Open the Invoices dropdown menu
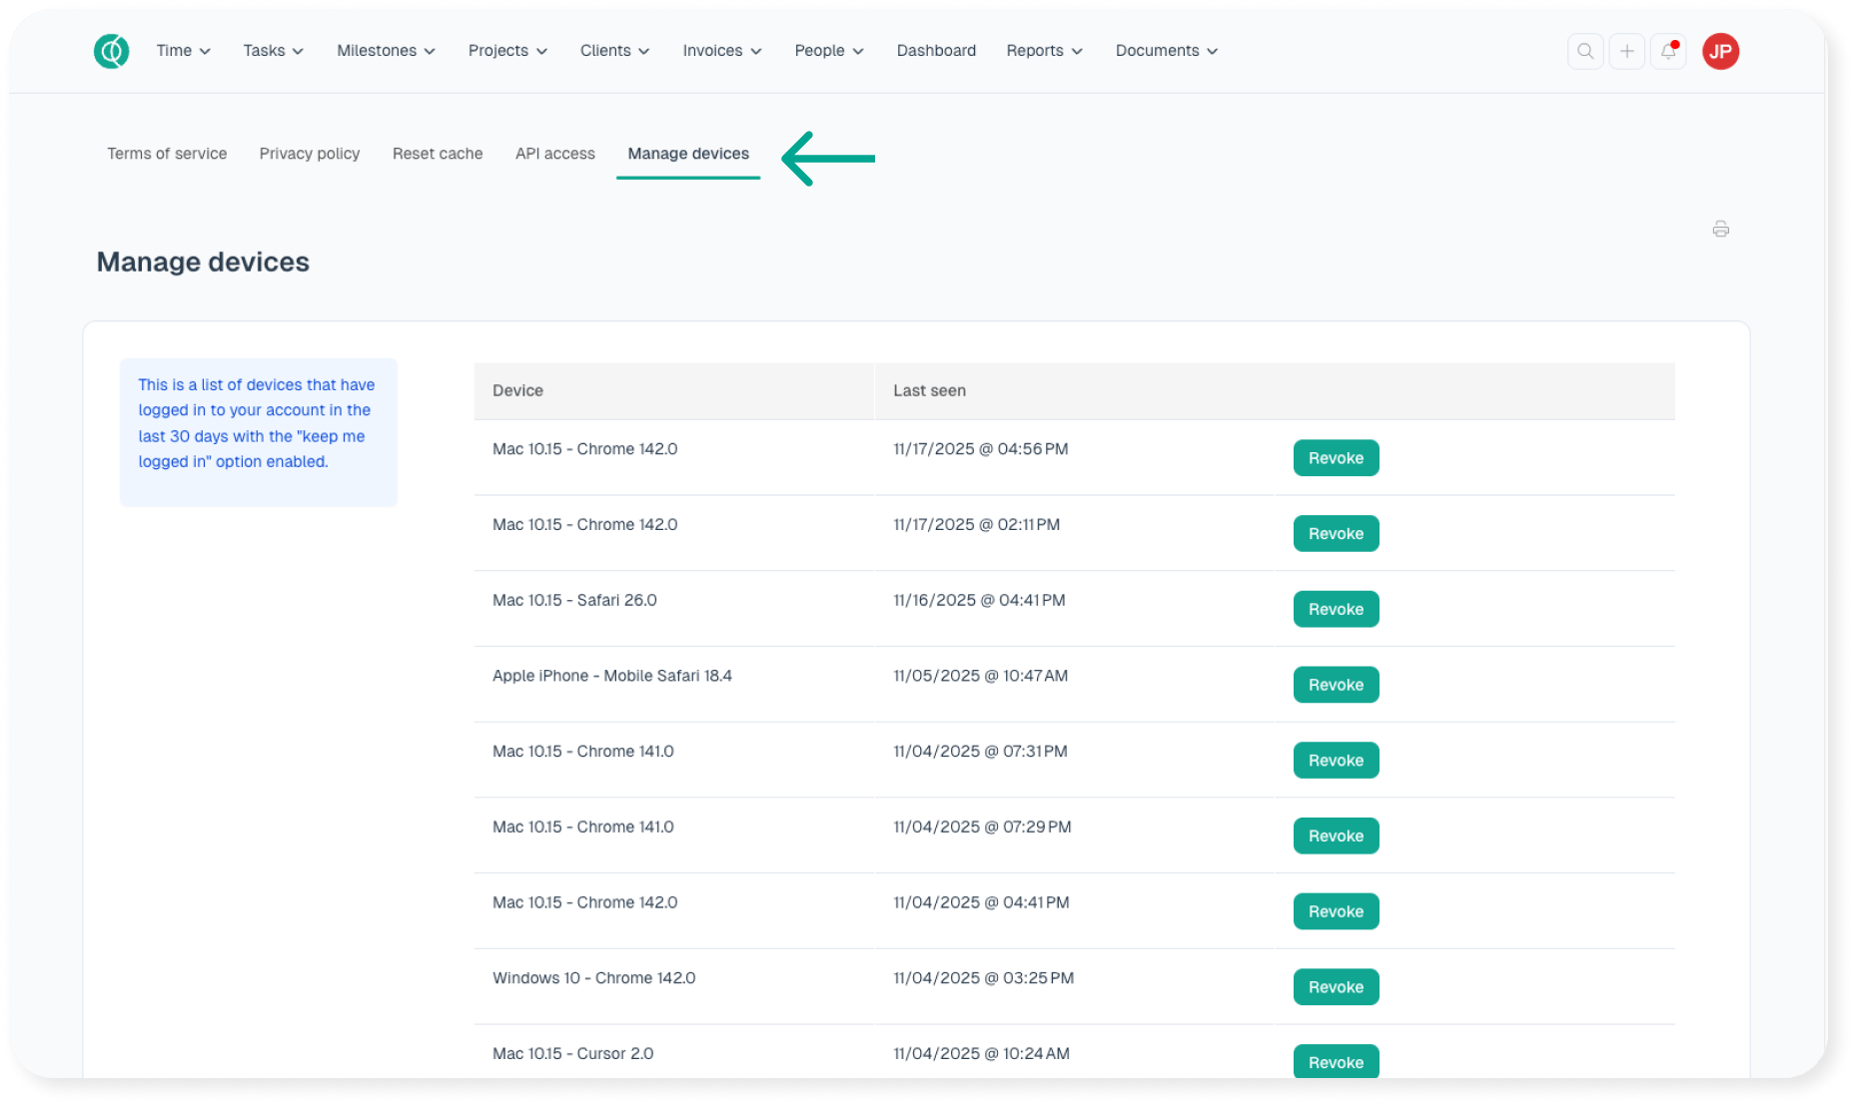Viewport: 1855px width, 1105px height. coord(721,51)
